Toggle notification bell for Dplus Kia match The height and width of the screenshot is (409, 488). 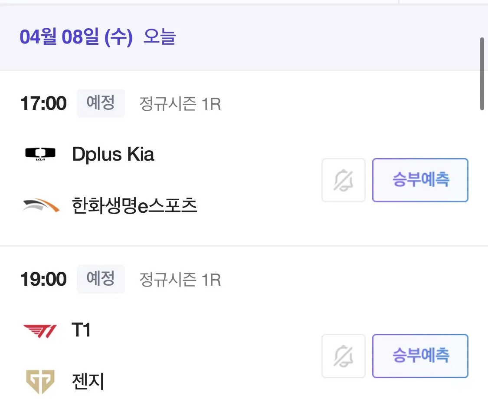[x=344, y=180]
